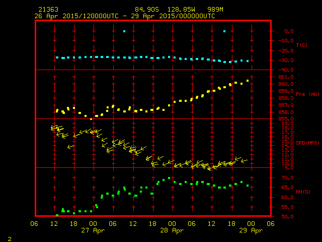Click the temperature axis value 0.0

click(289, 31)
